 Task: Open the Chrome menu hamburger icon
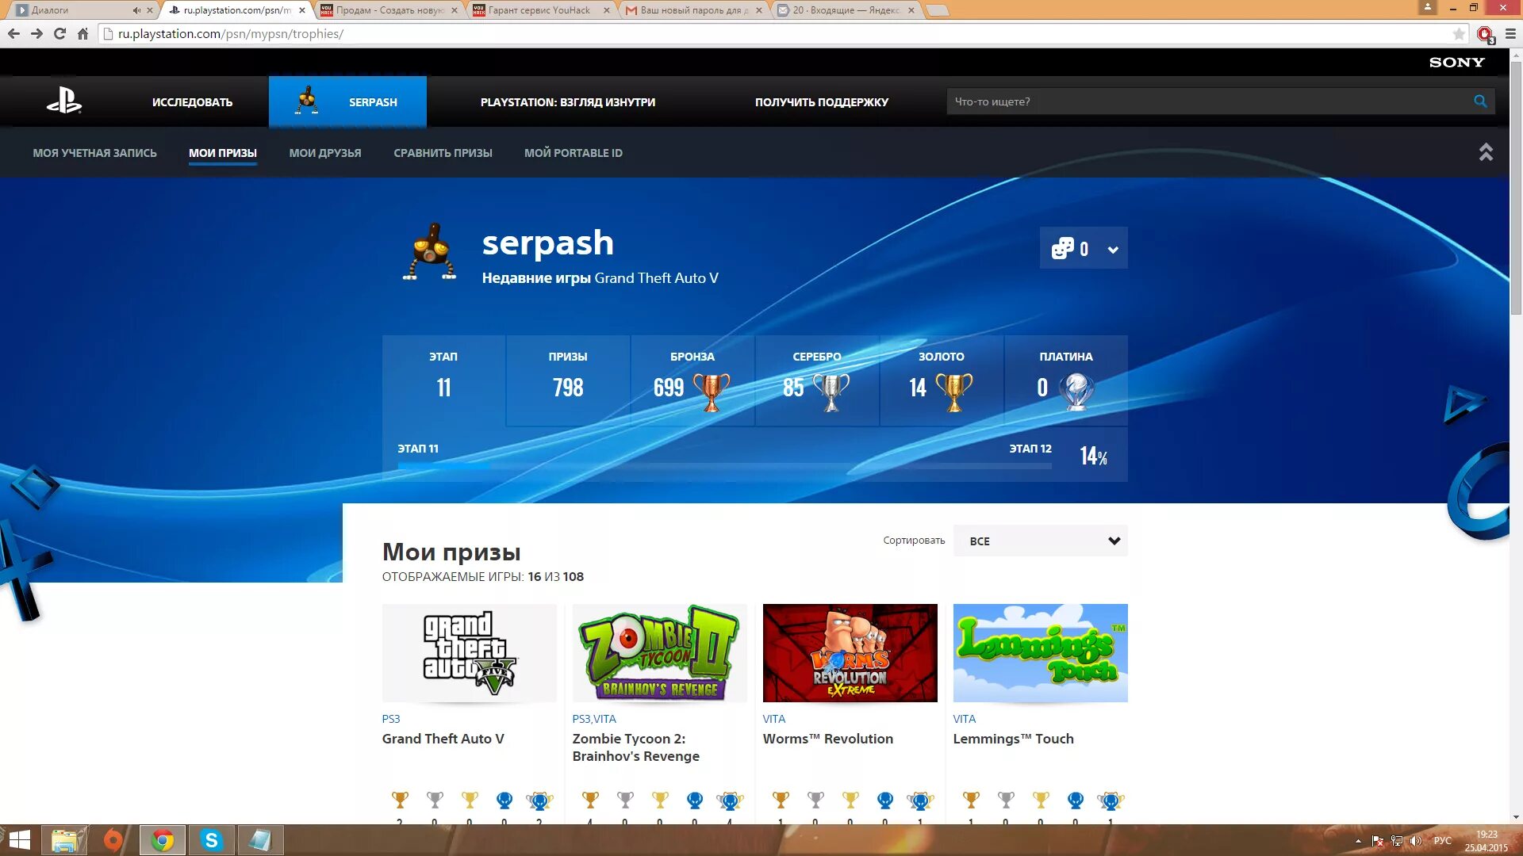[x=1510, y=33]
